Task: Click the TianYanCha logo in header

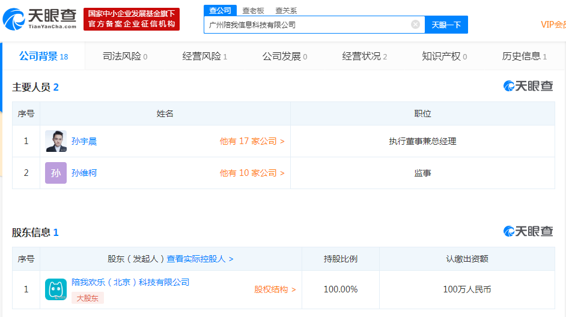Action: click(x=40, y=19)
